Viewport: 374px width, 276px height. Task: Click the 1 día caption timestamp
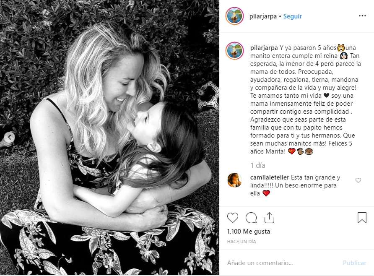257,165
